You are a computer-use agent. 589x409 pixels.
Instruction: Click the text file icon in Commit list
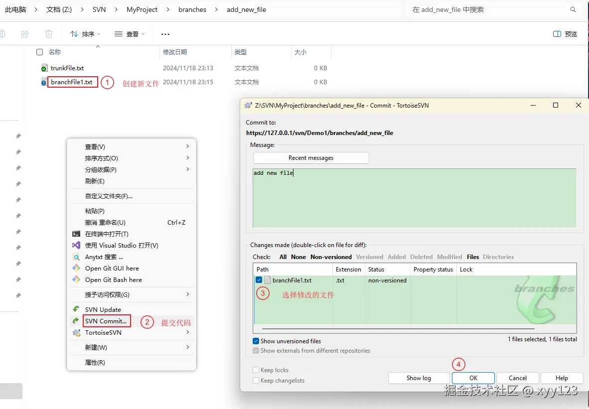(268, 280)
